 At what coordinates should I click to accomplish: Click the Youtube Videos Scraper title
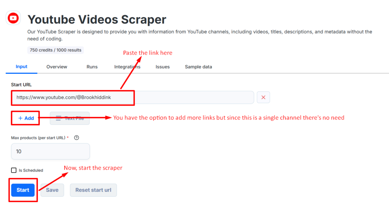click(97, 19)
